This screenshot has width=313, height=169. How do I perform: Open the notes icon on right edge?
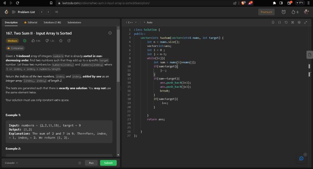pos(309,55)
